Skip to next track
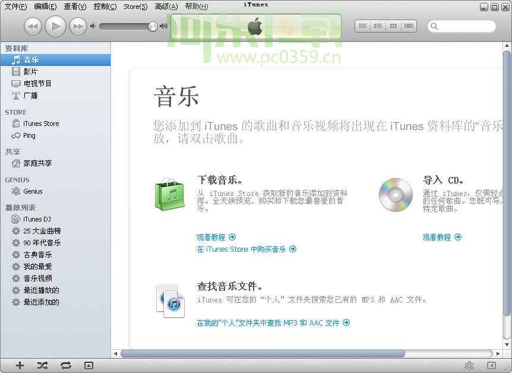Viewport: 512px width, 373px height. pyautogui.click(x=77, y=26)
